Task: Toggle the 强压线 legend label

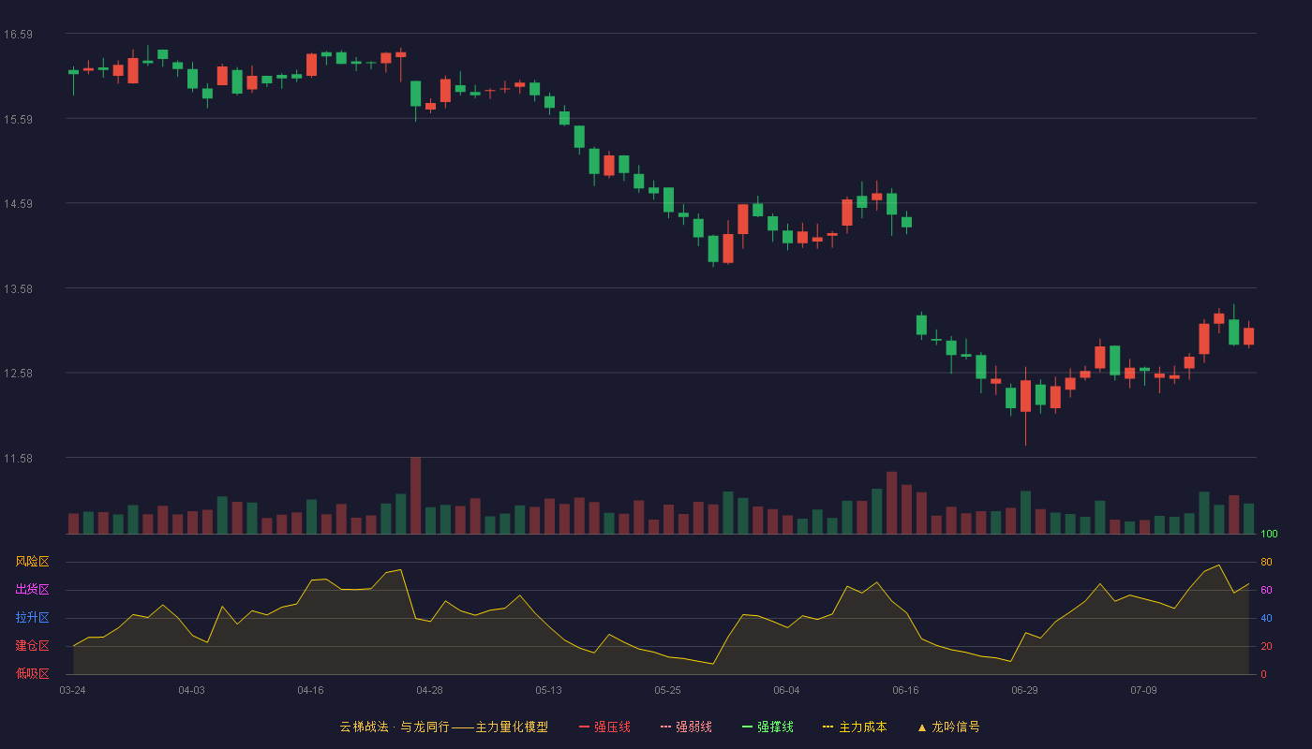Action: pos(612,727)
